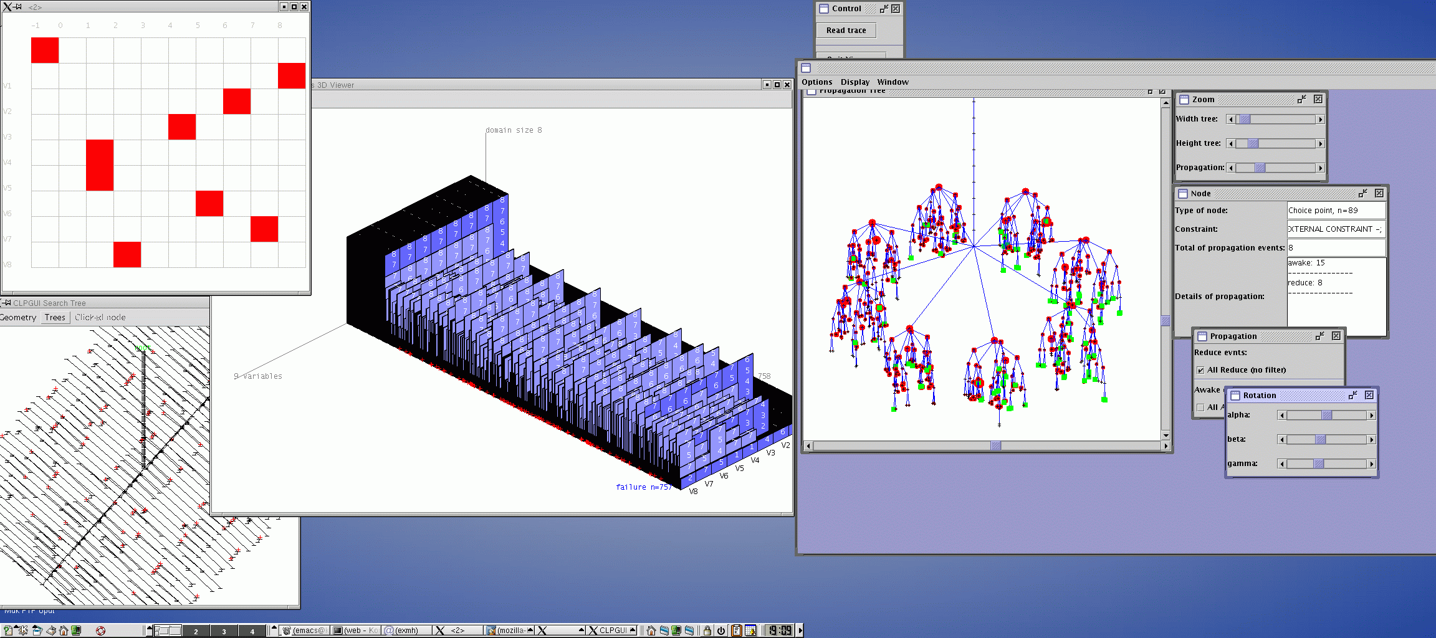Click left arrow of alpha rotation slider
The image size is (1436, 638).
coord(1282,416)
